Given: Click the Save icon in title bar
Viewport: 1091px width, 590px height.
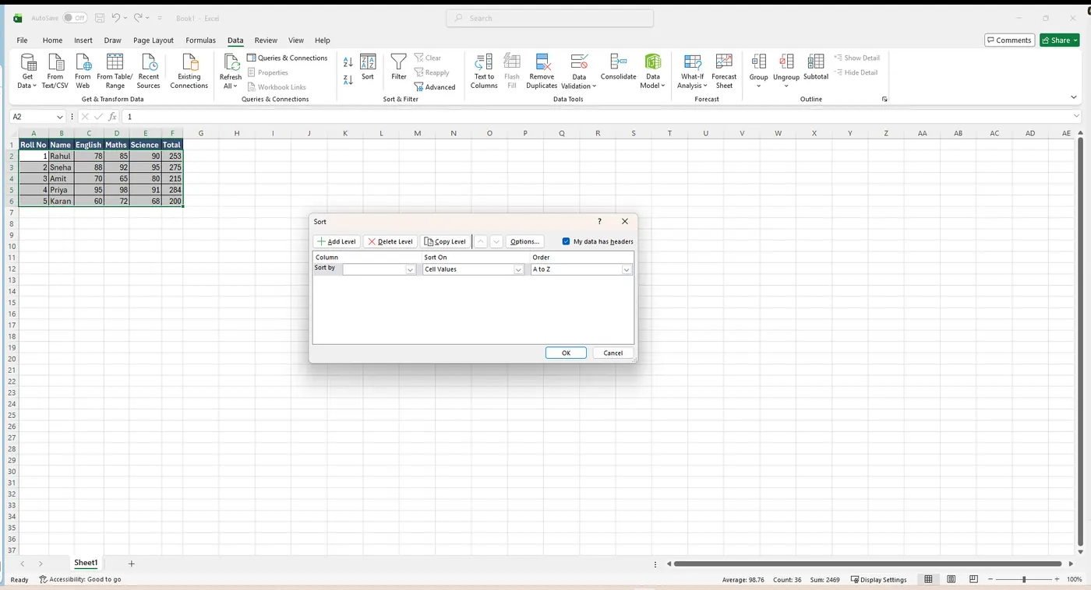Looking at the screenshot, I should (x=100, y=18).
